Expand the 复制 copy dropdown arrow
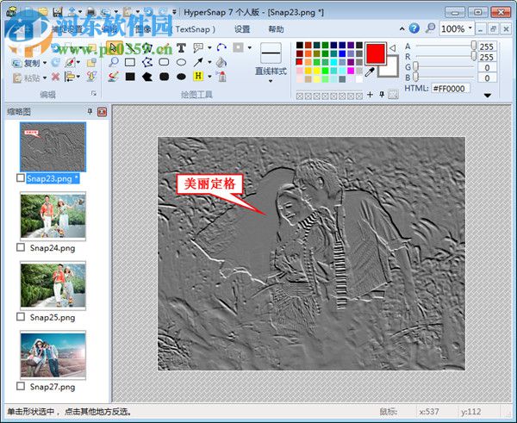 pyautogui.click(x=45, y=62)
